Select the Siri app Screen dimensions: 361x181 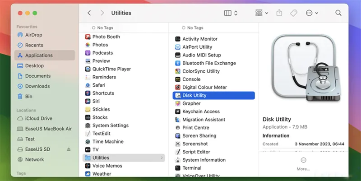coord(124,101)
